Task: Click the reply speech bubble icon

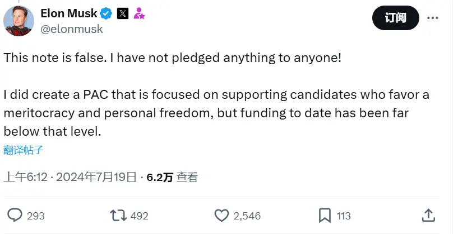Action: tap(15, 215)
